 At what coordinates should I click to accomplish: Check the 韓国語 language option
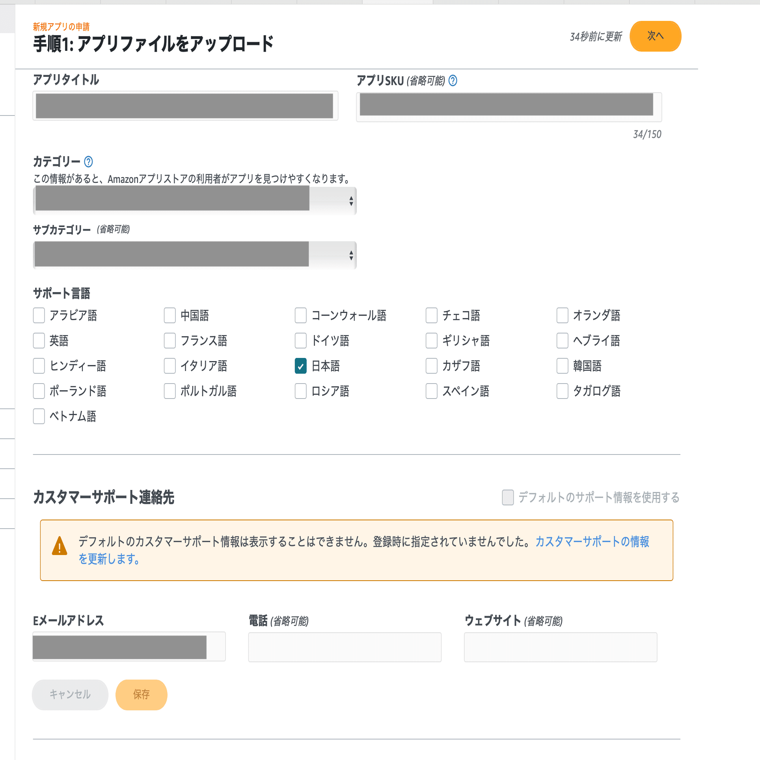tap(562, 366)
